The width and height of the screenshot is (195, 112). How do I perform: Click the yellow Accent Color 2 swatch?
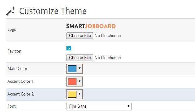pos(72,94)
